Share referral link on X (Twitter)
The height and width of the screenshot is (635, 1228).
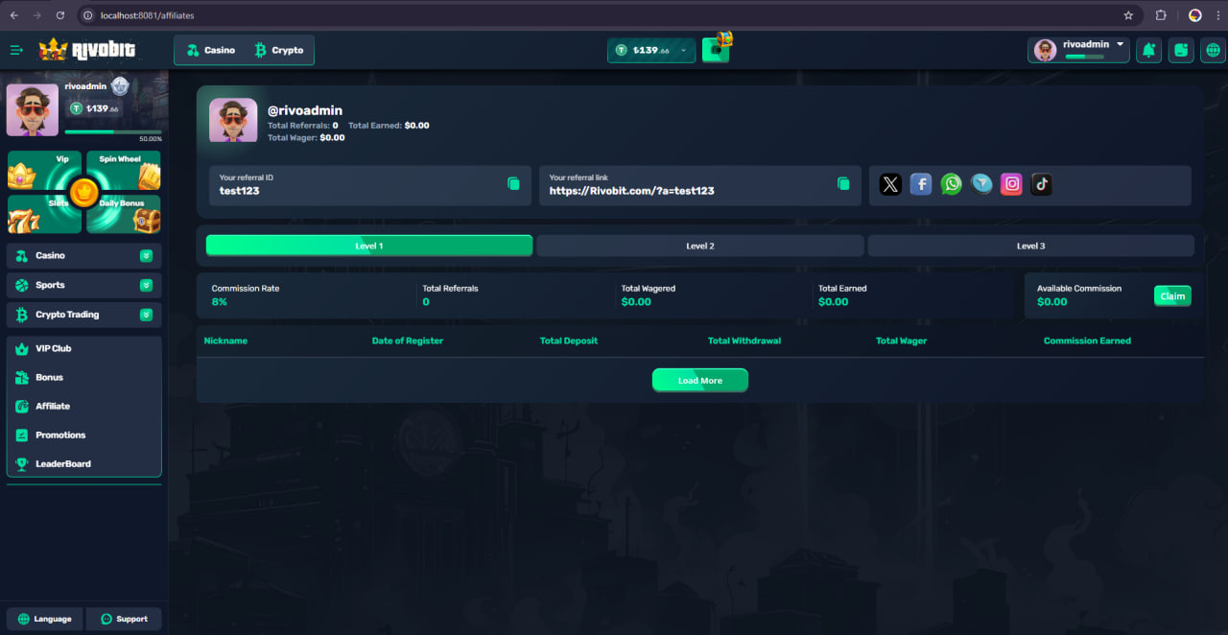(x=890, y=184)
